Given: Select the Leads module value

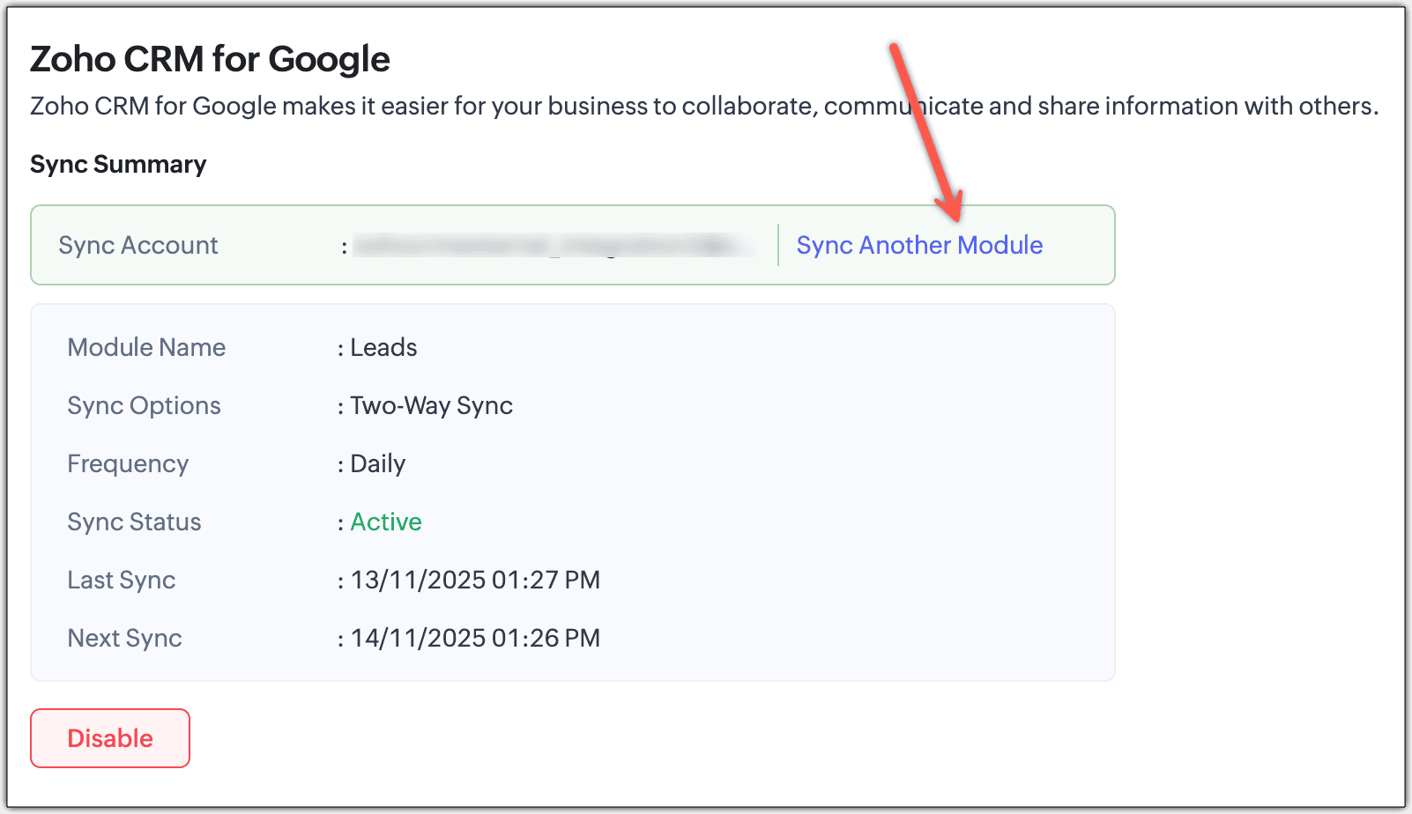Looking at the screenshot, I should pos(383,347).
